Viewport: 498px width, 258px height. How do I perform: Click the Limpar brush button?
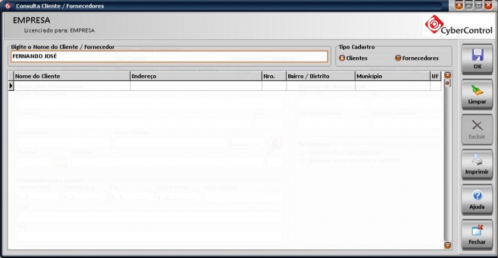(x=477, y=94)
